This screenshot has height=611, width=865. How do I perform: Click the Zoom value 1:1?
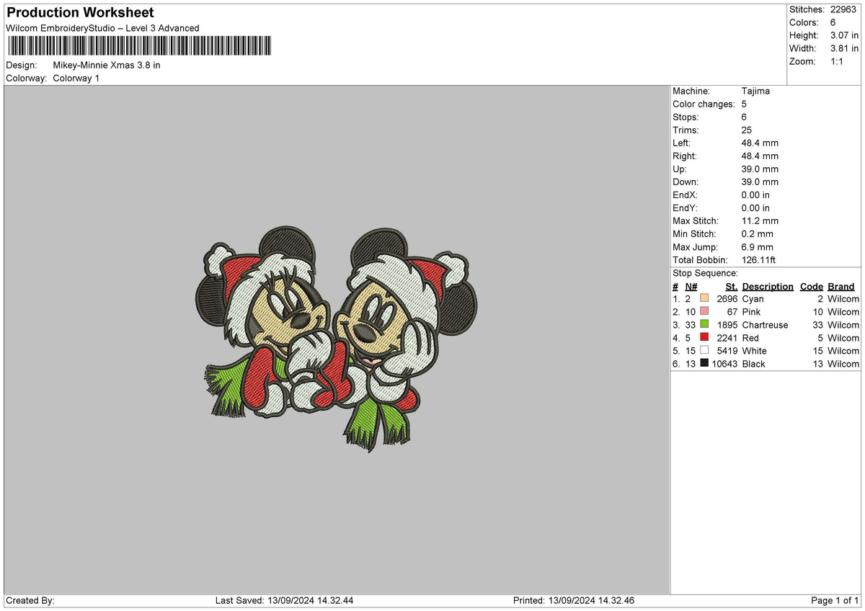[838, 61]
